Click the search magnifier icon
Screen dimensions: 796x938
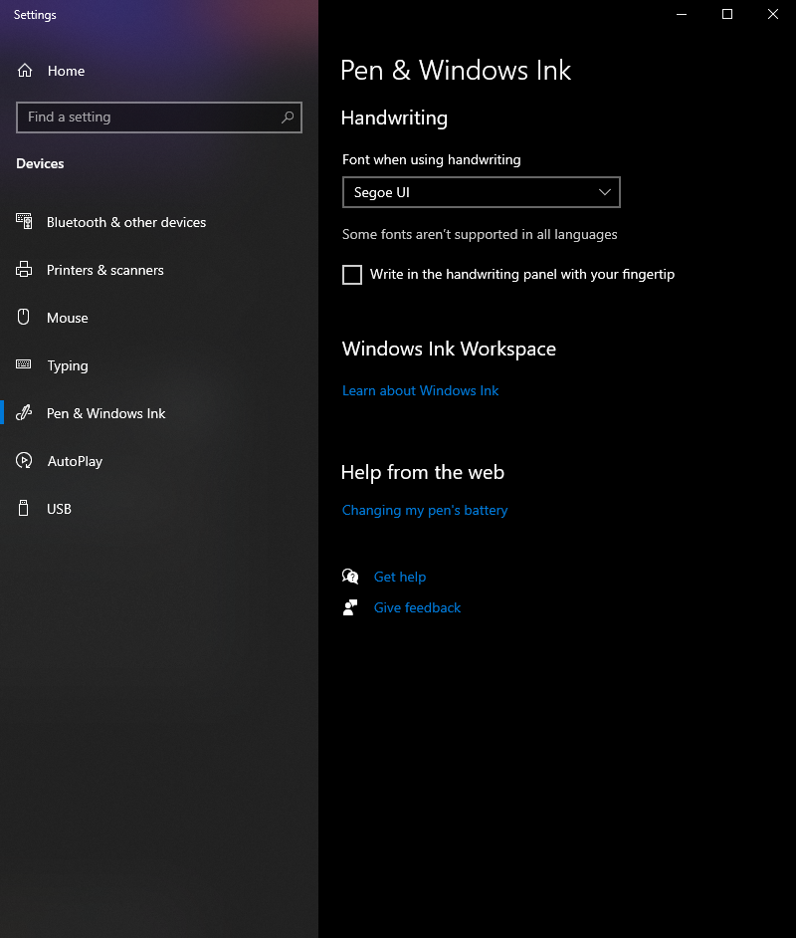pyautogui.click(x=288, y=117)
